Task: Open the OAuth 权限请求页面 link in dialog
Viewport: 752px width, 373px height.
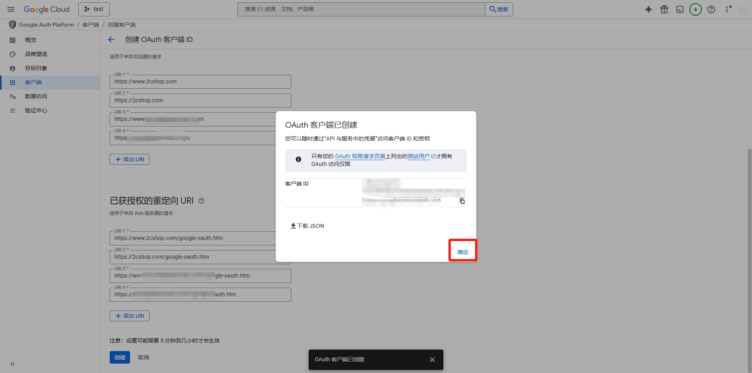Action: [360, 156]
